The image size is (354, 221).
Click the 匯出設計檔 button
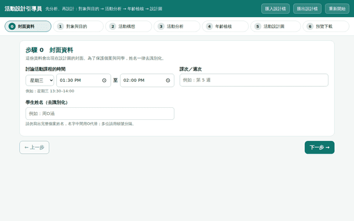tap(308, 9)
